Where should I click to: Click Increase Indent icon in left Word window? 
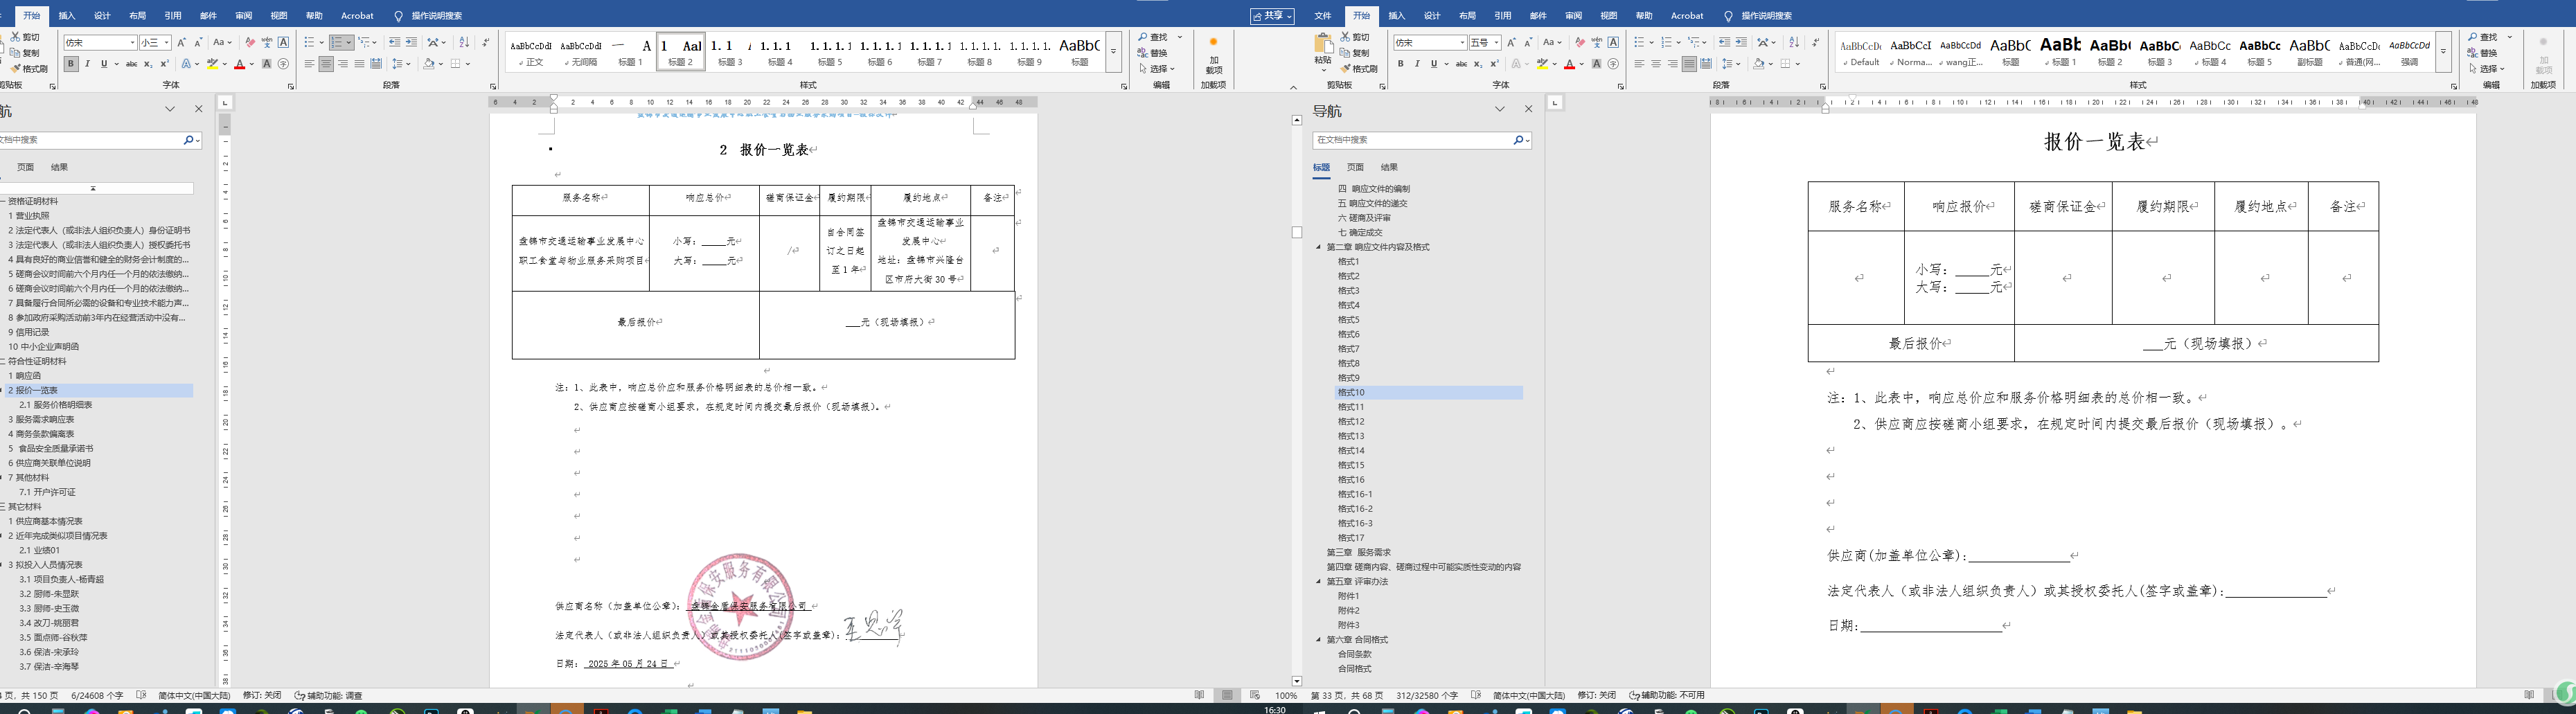coord(411,43)
